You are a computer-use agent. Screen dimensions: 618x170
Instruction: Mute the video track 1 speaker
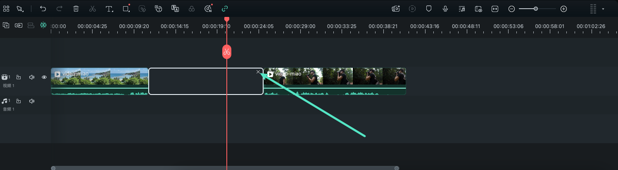click(31, 77)
